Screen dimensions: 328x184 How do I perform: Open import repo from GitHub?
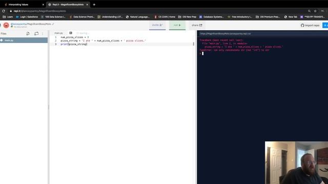click(x=310, y=25)
